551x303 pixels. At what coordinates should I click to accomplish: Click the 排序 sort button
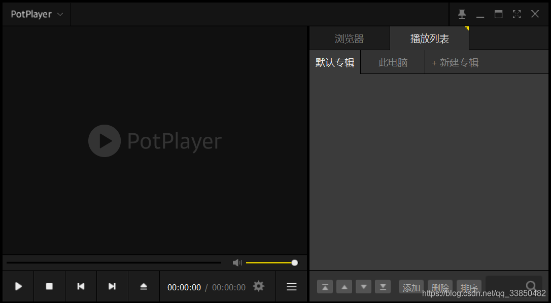[469, 287]
